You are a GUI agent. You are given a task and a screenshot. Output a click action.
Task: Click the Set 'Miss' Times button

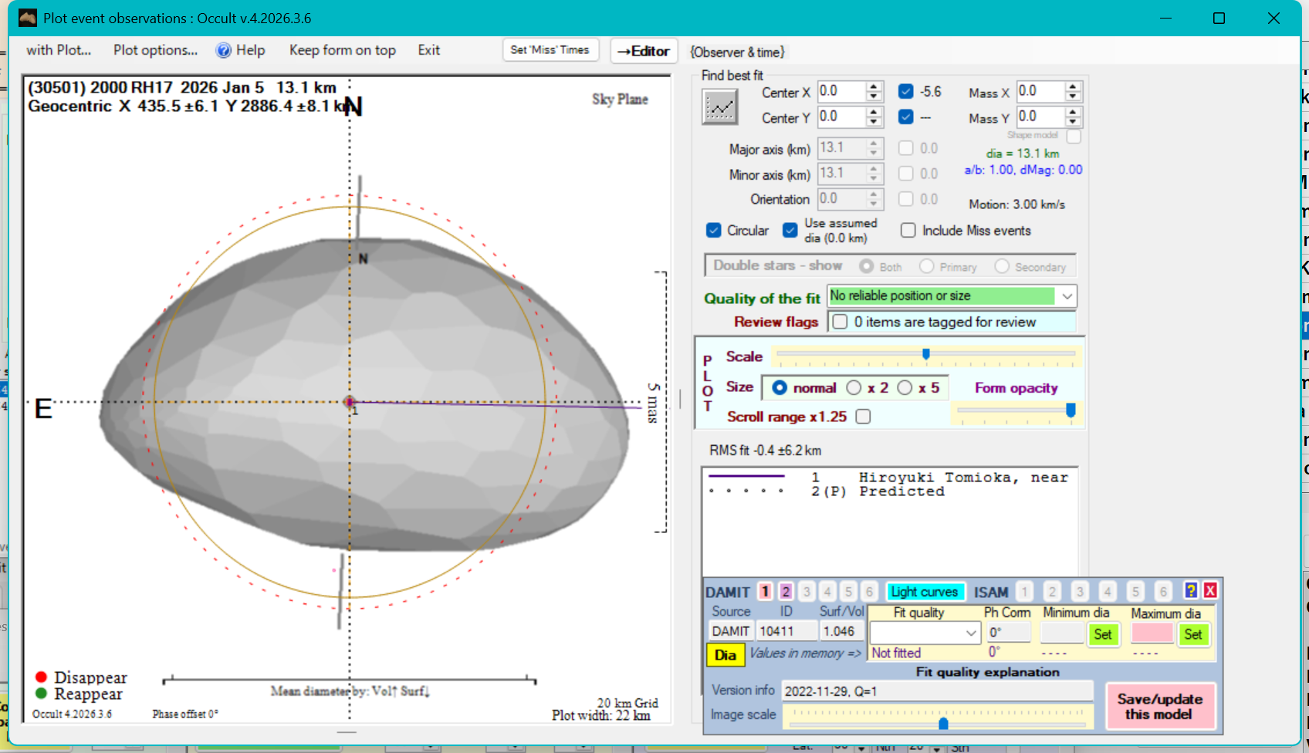tap(550, 50)
